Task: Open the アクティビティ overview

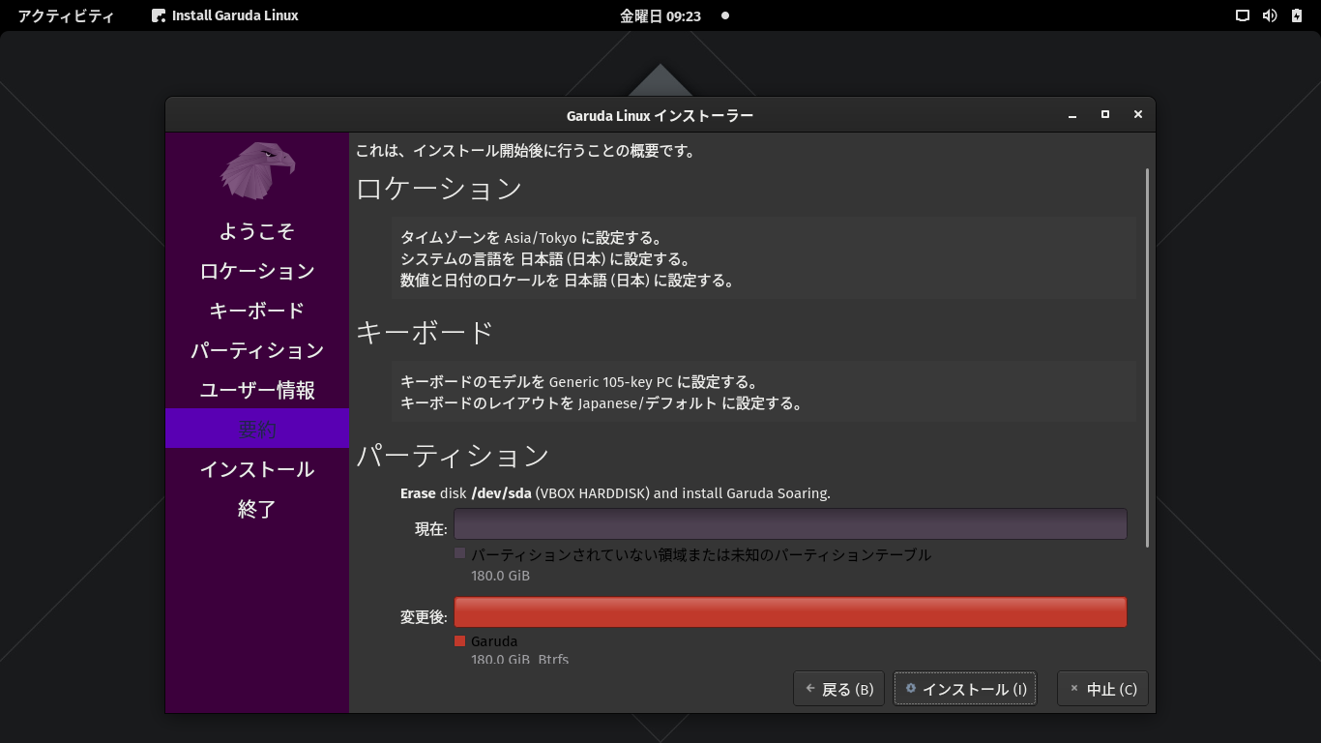Action: (x=66, y=15)
